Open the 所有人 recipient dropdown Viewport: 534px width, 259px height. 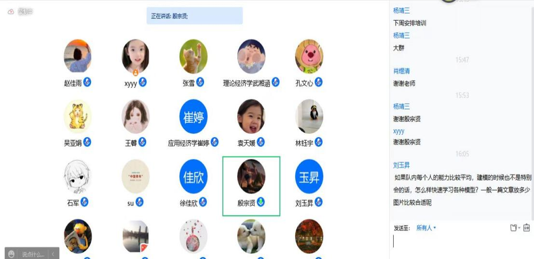[426, 228]
